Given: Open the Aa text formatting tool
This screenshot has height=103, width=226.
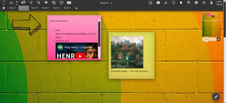Looking at the screenshot, I should 11,3.
